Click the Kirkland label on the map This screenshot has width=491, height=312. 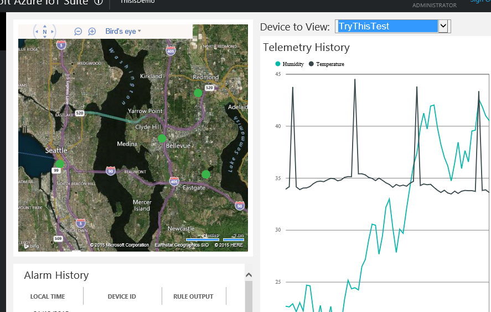click(151, 76)
